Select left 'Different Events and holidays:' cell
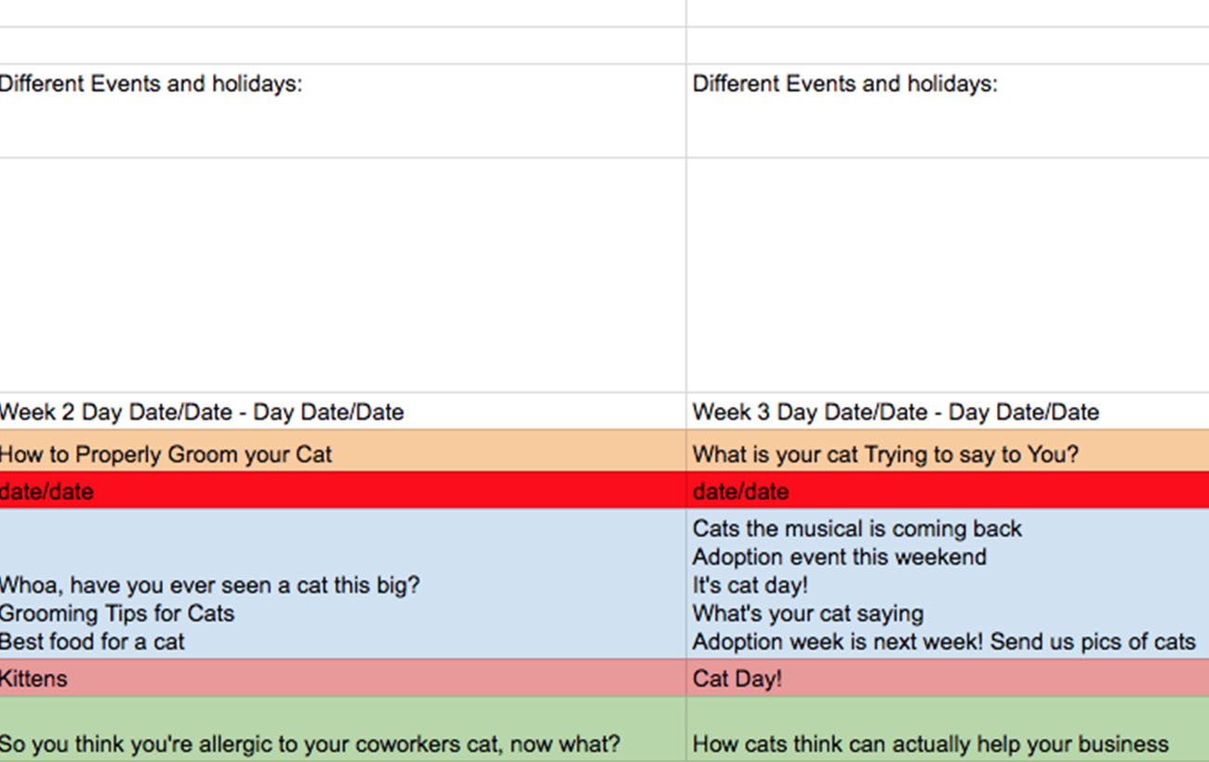The width and height of the screenshot is (1209, 762). coord(343,111)
